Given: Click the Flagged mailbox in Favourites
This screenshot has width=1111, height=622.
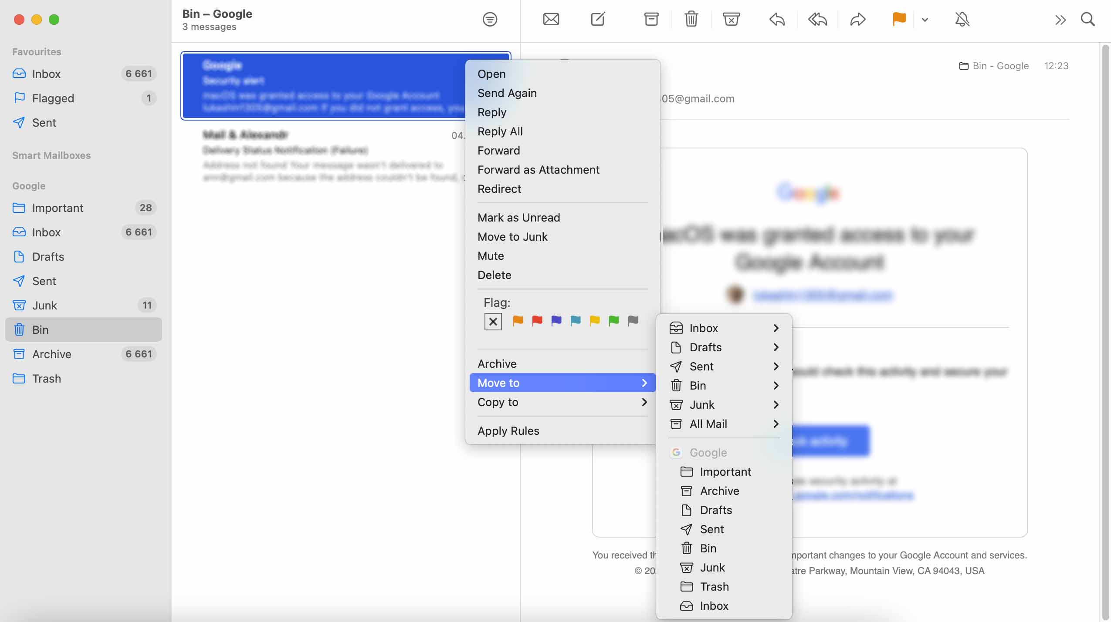Looking at the screenshot, I should [x=52, y=98].
